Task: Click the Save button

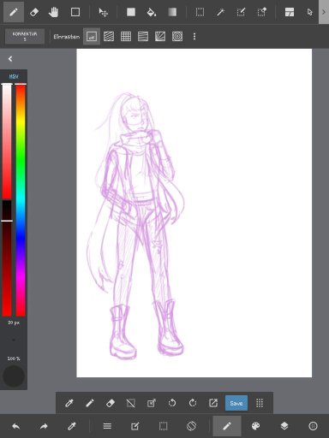Action: pos(236,403)
